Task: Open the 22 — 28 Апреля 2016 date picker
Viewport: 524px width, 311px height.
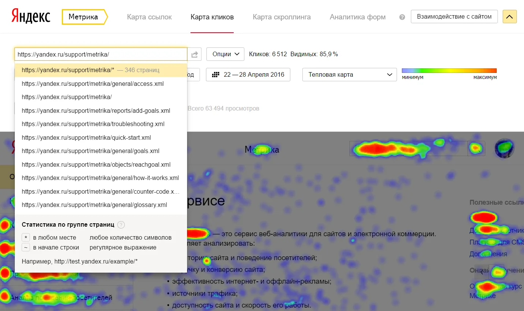Action: (248, 75)
